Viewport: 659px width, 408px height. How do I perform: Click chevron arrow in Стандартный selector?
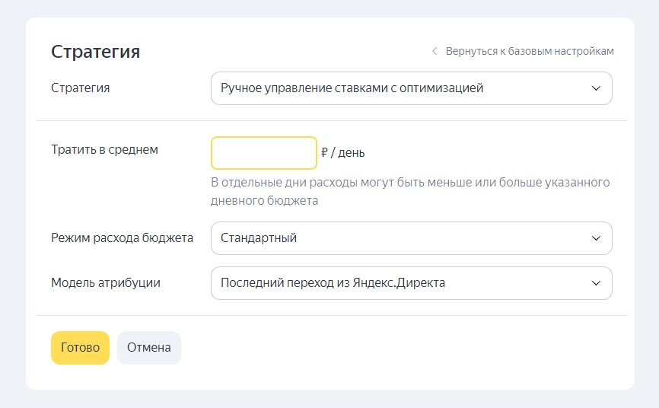click(x=596, y=238)
